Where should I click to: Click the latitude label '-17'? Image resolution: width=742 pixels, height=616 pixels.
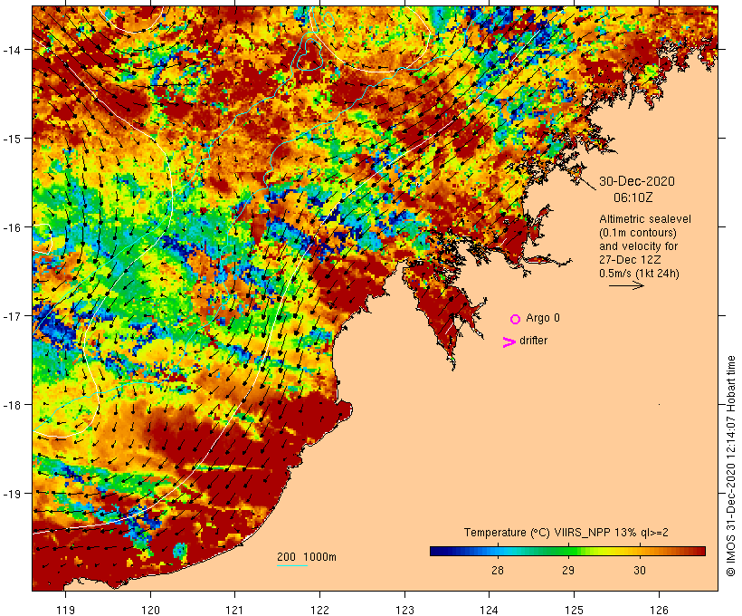(x=11, y=316)
